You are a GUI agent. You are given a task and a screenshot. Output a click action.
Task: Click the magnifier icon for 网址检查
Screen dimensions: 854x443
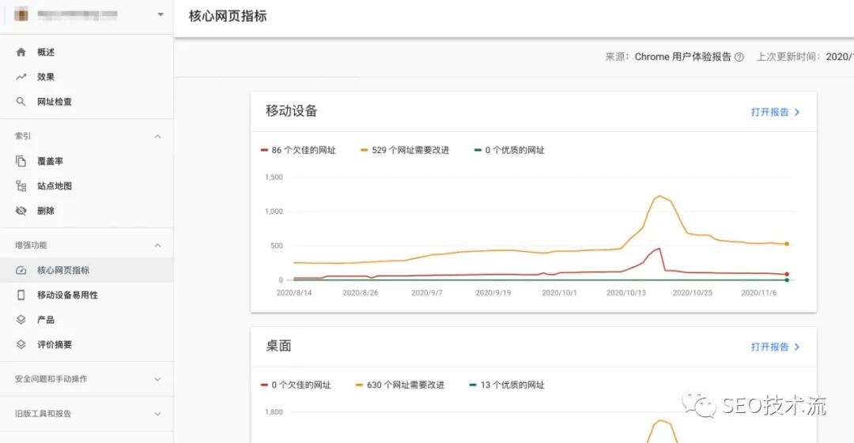pyautogui.click(x=21, y=102)
